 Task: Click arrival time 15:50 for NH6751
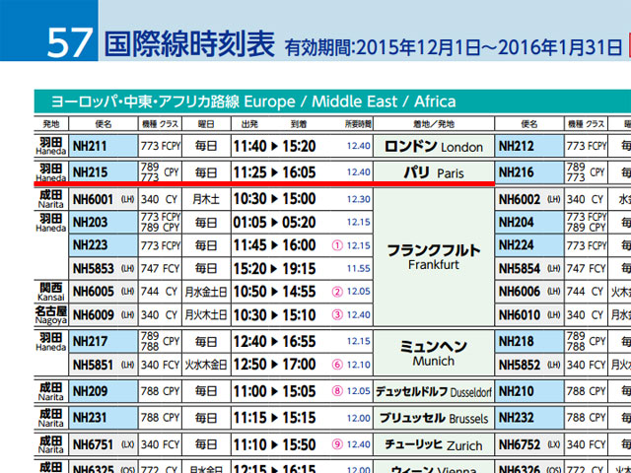[299, 444]
